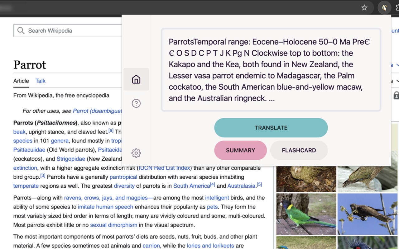Bookmark this page with the star icon
399x249 pixels.
click(364, 8)
